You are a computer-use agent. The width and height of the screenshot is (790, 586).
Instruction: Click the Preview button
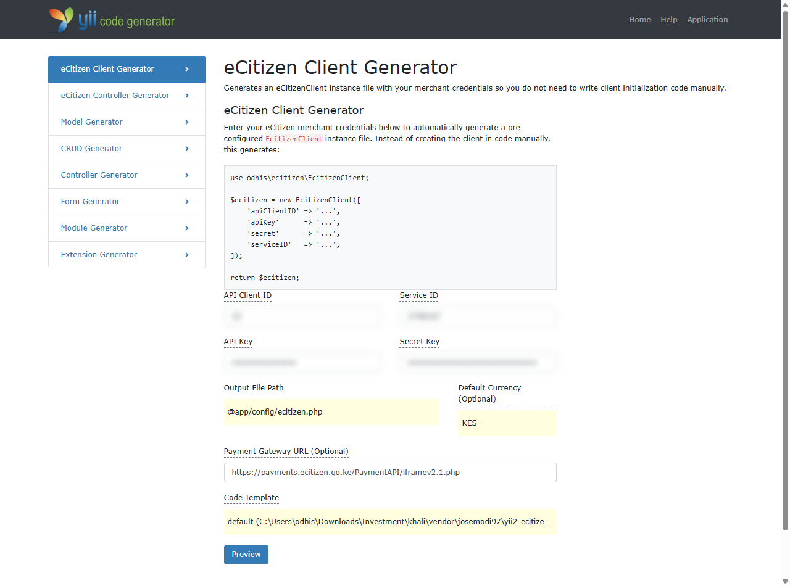[246, 555]
